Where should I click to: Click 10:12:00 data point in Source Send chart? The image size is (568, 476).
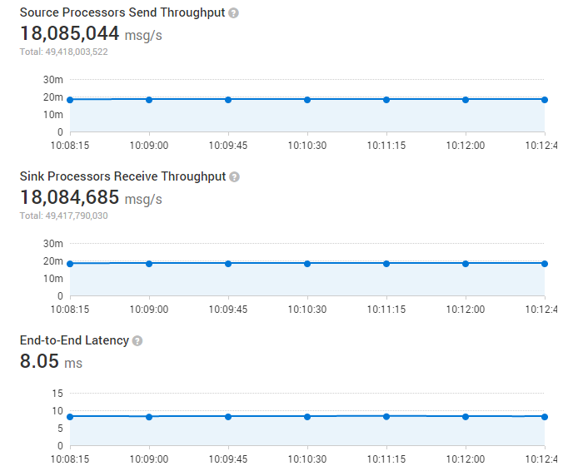[466, 100]
